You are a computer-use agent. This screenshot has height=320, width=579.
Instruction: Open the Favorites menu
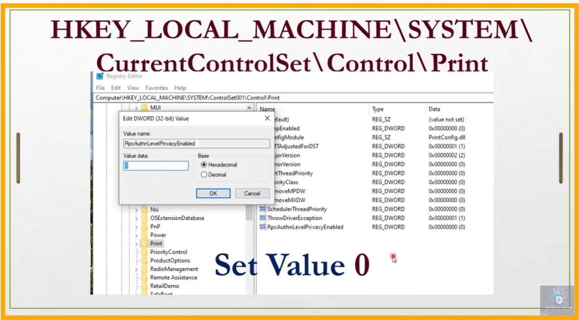click(x=157, y=88)
